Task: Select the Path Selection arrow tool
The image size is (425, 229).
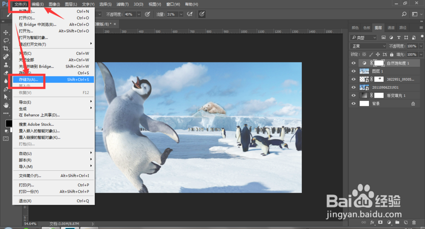Action: [x=6, y=97]
